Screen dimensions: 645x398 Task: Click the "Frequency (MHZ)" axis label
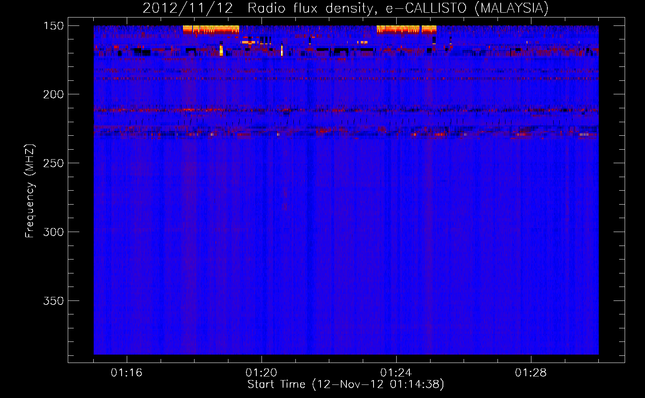[x=30, y=191]
